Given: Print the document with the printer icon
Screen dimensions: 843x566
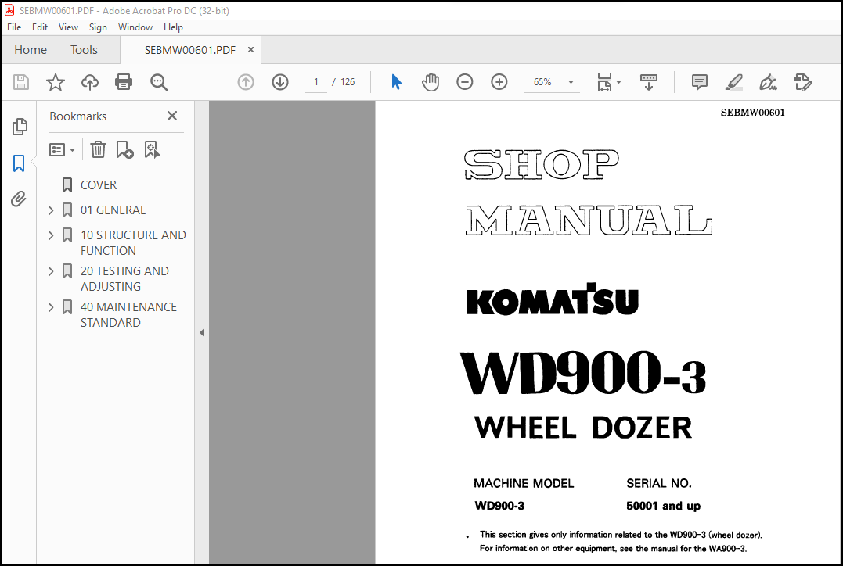Looking at the screenshot, I should tap(124, 82).
